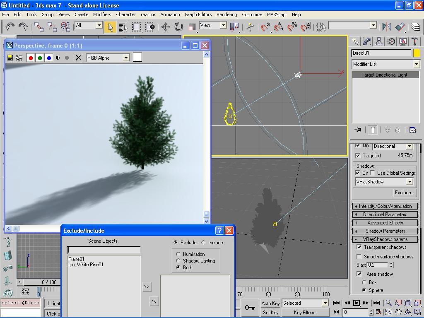This screenshot has width=424, height=318.
Task: Save the rendered image with the disk icon
Action: [10, 58]
